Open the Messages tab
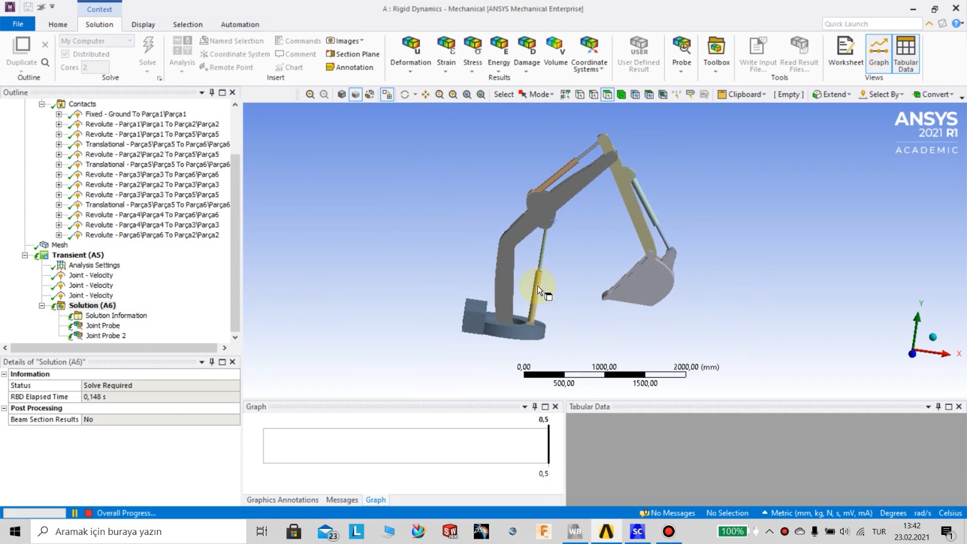This screenshot has height=544, width=967. tap(342, 500)
